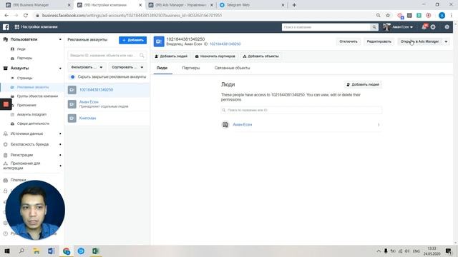Expand the Безопасность бренда section
This screenshot has width=458, height=257.
tap(60, 144)
